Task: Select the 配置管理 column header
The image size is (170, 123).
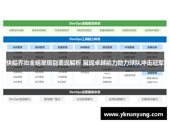Action: pos(63,47)
